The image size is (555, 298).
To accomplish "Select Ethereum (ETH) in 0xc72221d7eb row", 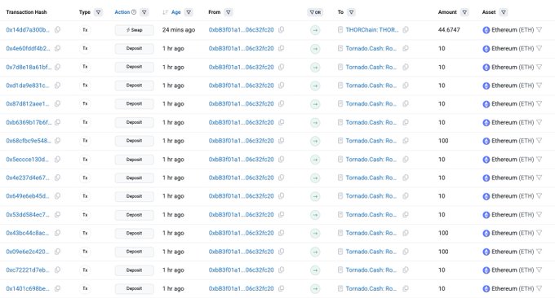I will coord(513,270).
